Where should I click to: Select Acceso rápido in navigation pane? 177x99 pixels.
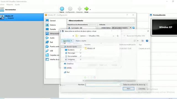pos(72,46)
